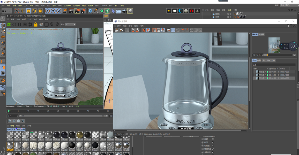Click the Set B comparison icon

(x=187, y=30)
